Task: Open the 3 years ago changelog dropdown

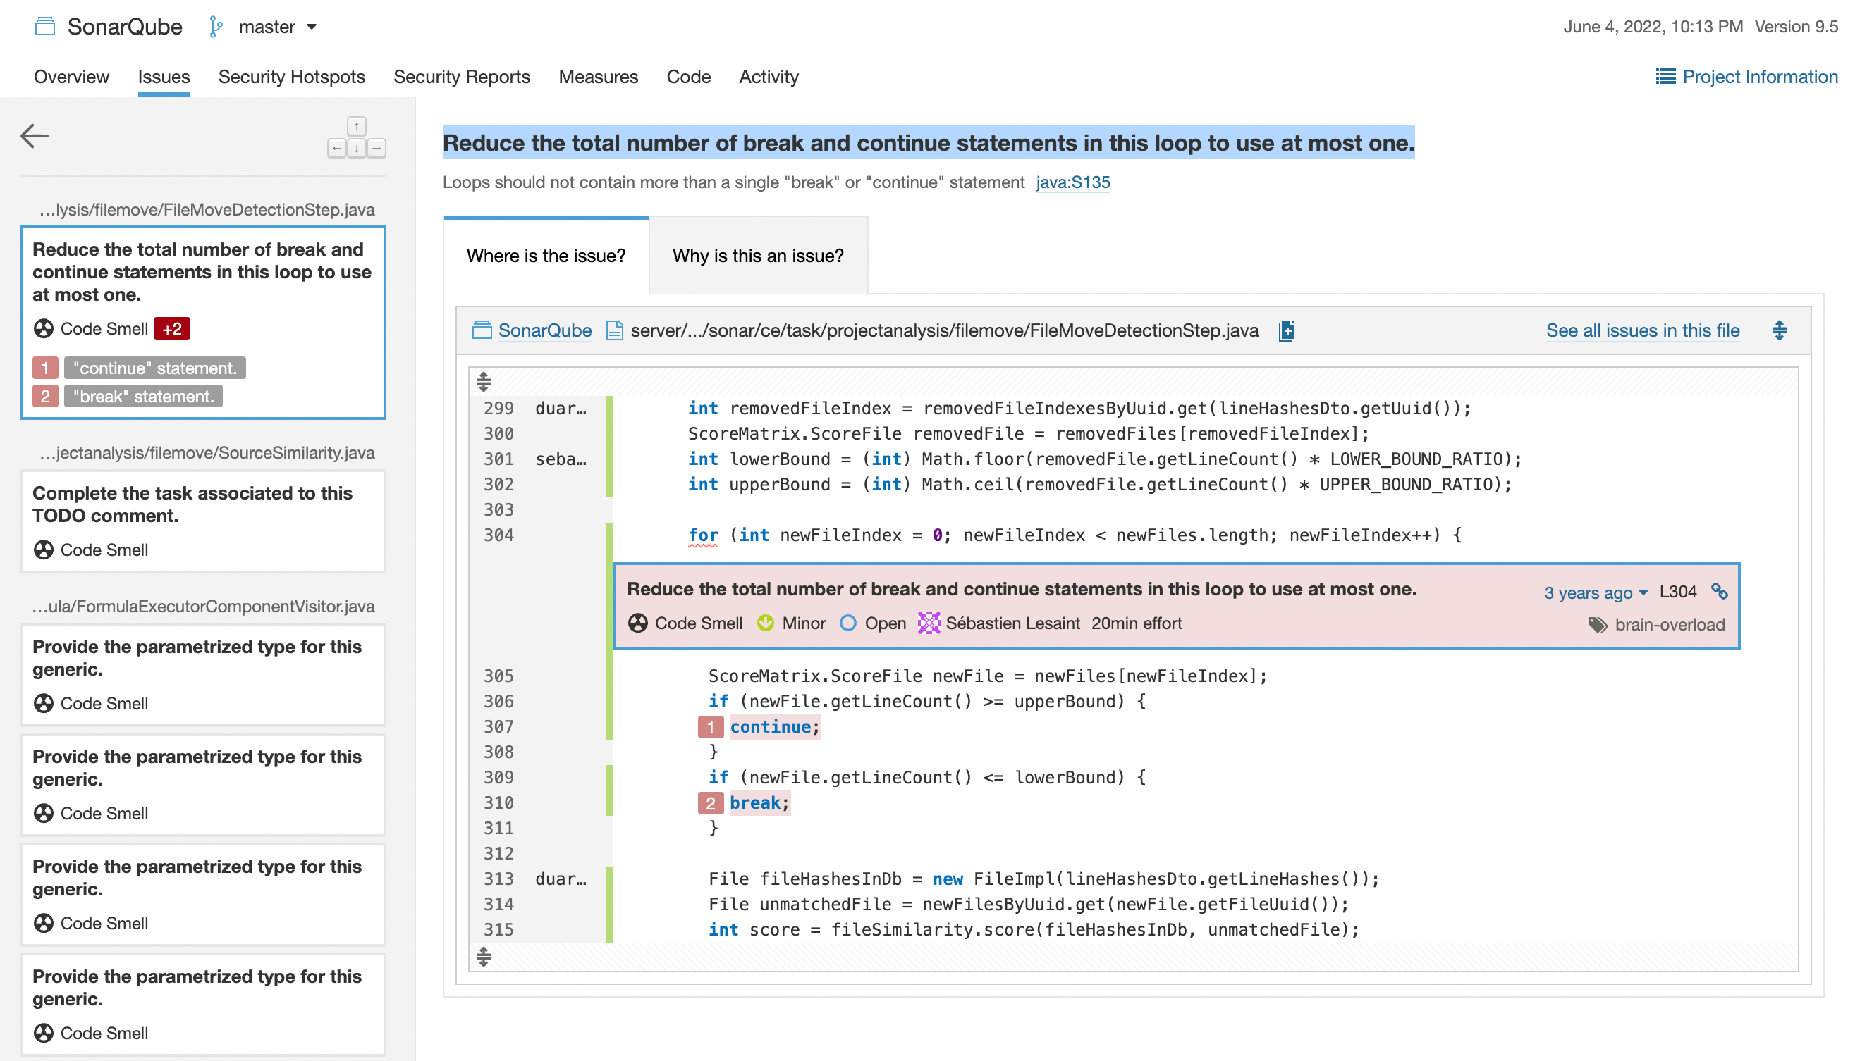Action: click(1595, 592)
